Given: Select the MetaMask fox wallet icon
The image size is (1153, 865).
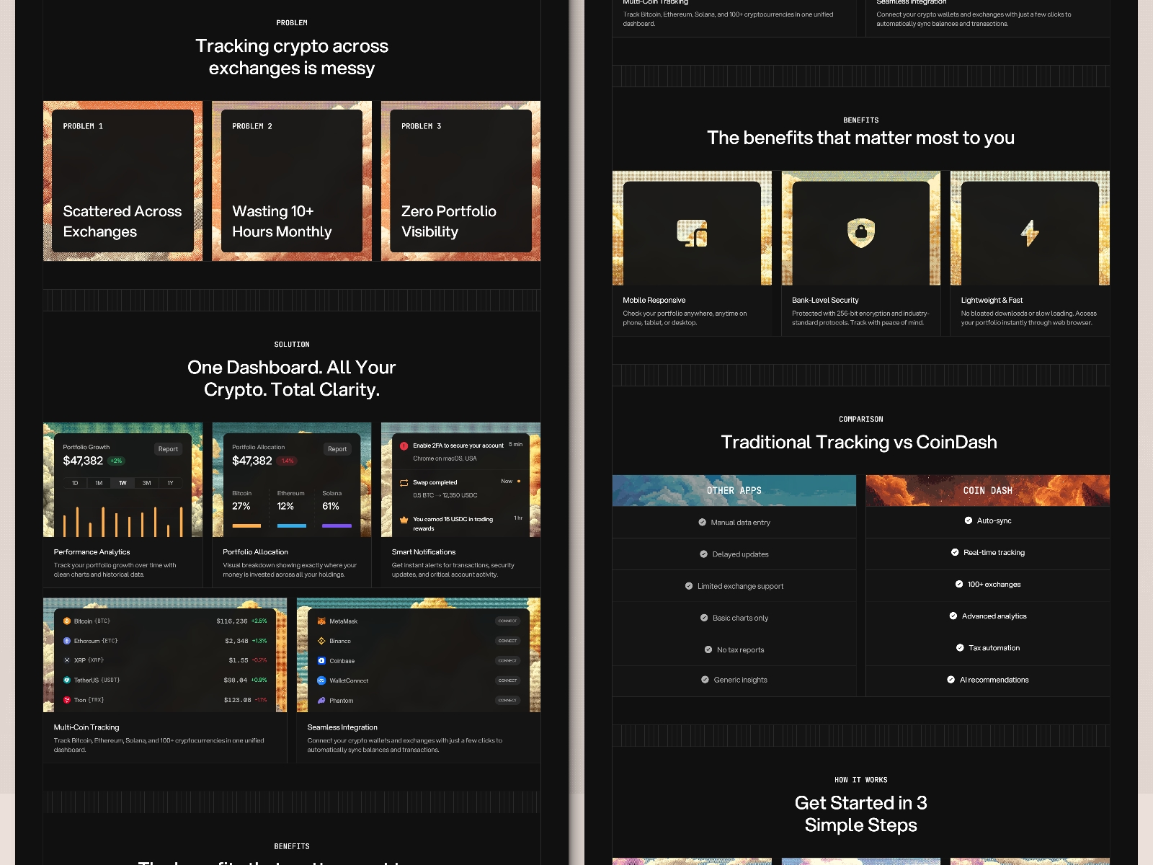Looking at the screenshot, I should click(322, 621).
